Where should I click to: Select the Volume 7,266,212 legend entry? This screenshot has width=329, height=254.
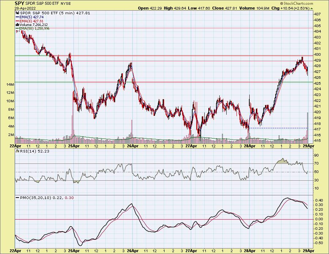coord(34,25)
